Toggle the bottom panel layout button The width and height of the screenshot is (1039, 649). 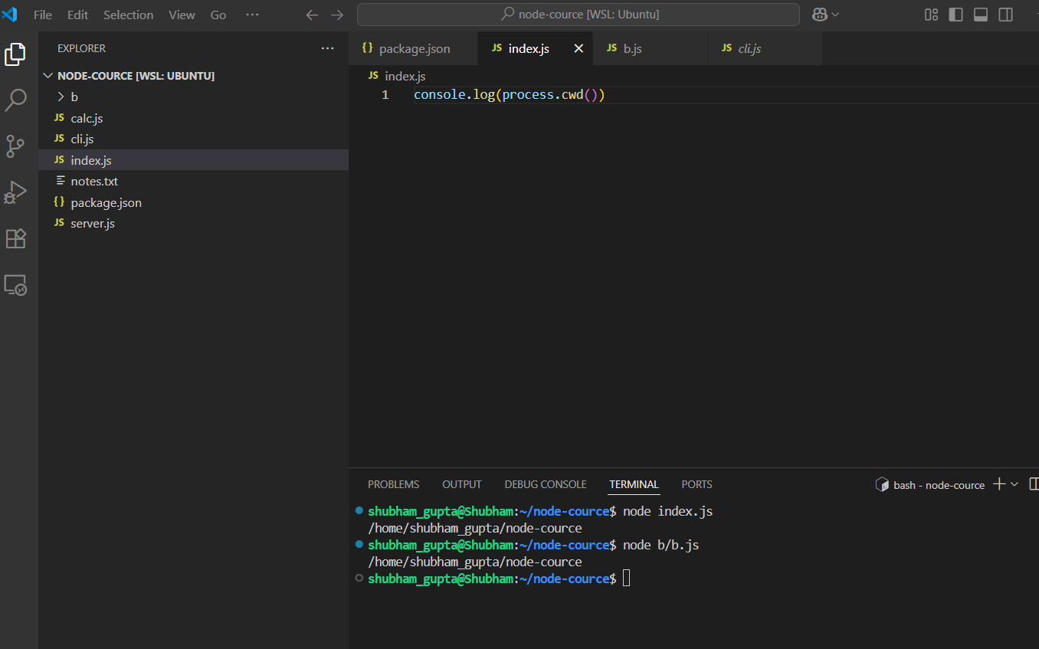point(980,15)
